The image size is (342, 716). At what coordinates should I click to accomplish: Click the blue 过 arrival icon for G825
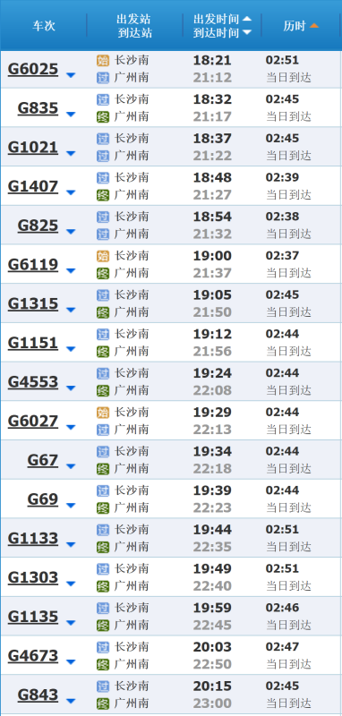click(103, 234)
